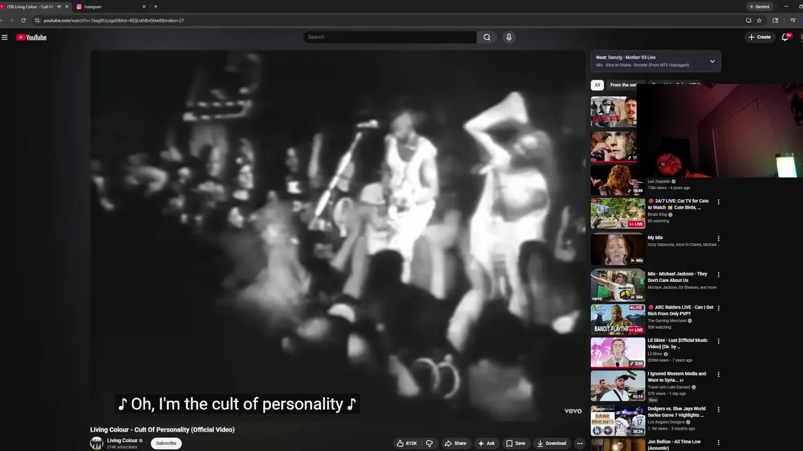The height and width of the screenshot is (451, 803).
Task: Open Michael Jackson mix thumbnail
Action: [618, 285]
